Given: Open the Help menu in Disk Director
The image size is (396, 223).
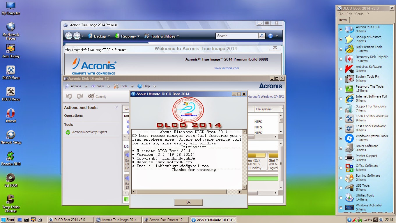Looking at the screenshot, I should pyautogui.click(x=146, y=86).
